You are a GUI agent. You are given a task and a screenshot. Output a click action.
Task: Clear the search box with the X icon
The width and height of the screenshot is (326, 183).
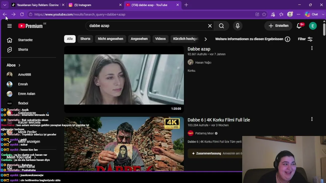(x=210, y=26)
